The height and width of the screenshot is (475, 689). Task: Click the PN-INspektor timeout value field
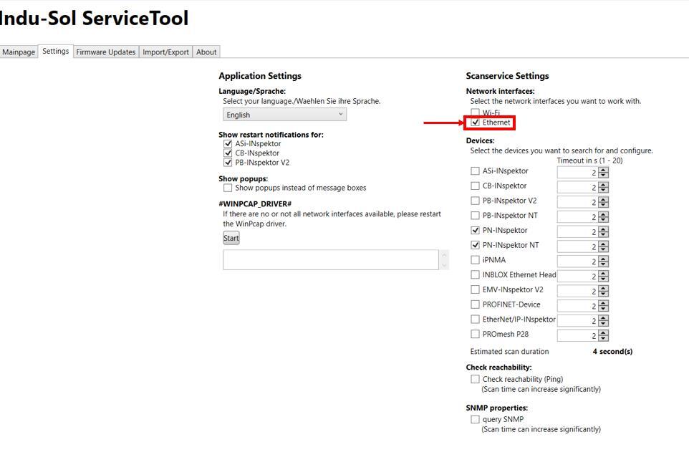pyautogui.click(x=578, y=232)
